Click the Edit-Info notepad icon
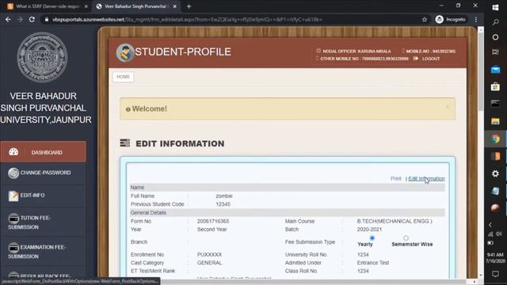 13,196
